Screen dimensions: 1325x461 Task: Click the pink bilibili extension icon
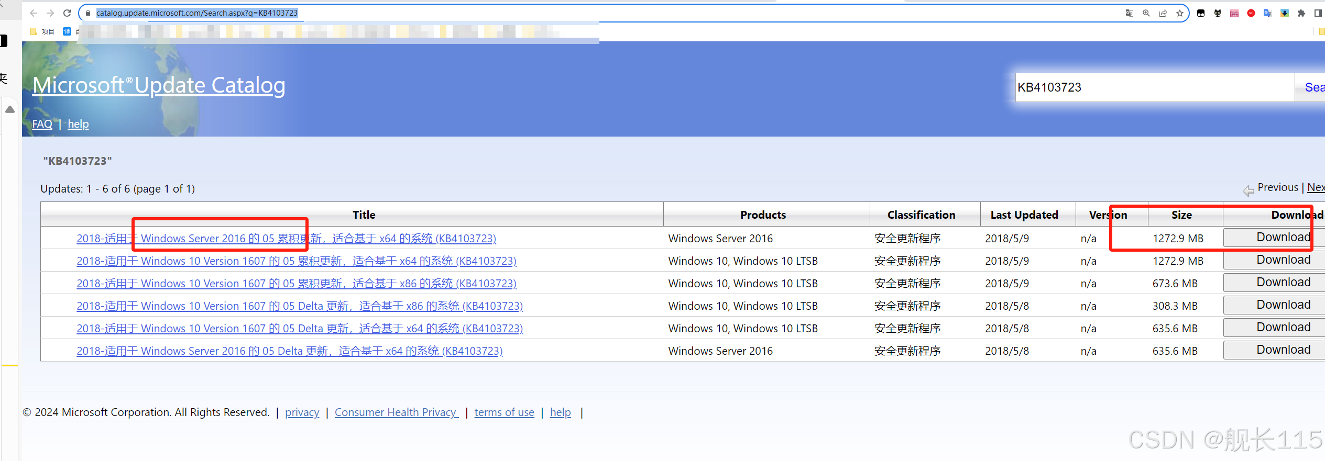pos(1234,13)
